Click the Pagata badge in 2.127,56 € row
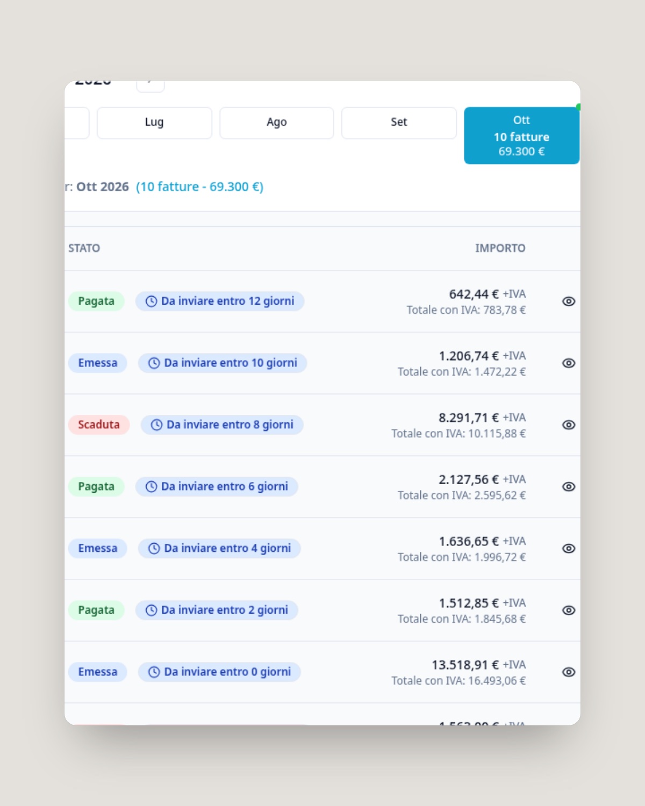Screen dimensions: 645x806 [96, 487]
